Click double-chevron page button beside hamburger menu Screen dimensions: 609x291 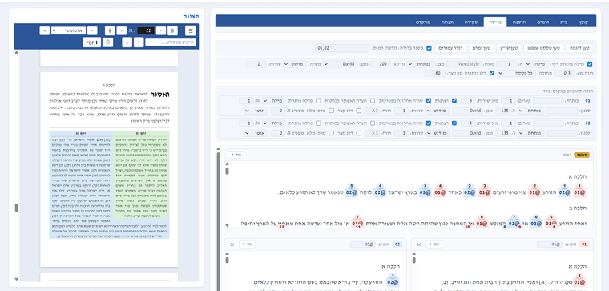click(x=173, y=30)
